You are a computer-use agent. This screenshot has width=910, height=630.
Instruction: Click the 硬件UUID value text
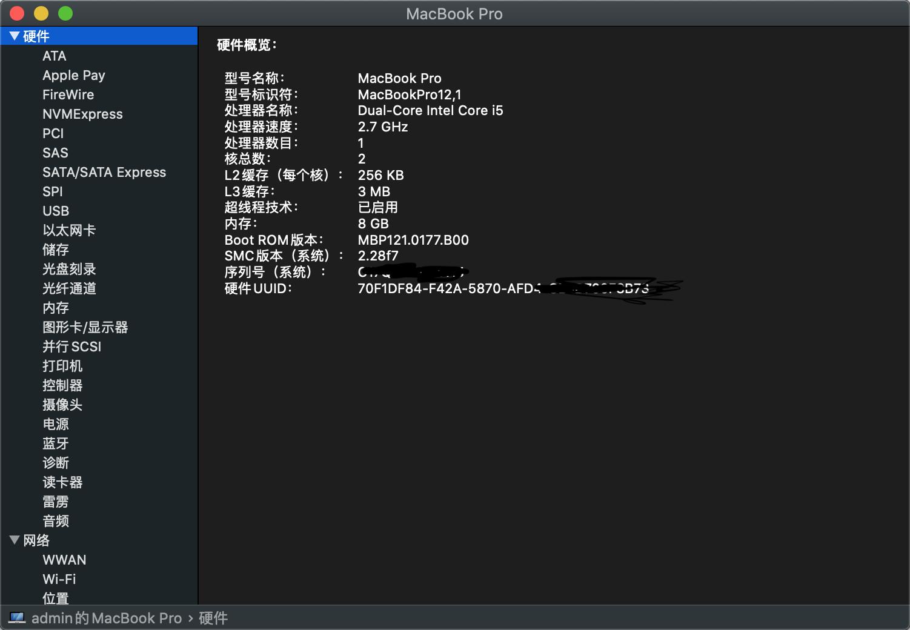pyautogui.click(x=447, y=288)
